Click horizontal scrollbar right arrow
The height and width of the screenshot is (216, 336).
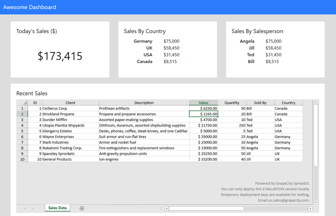(310, 208)
